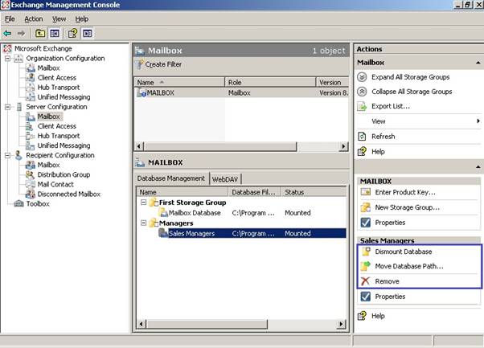Viewport: 484px width, 348px height.
Task: Sort databases by Database File column
Action: click(254, 192)
